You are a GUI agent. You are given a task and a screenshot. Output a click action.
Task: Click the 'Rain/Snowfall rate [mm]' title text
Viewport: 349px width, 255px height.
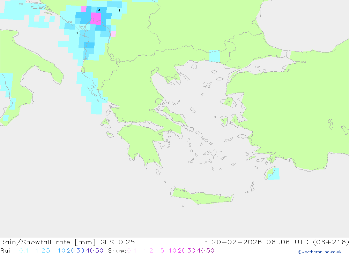tap(48, 242)
